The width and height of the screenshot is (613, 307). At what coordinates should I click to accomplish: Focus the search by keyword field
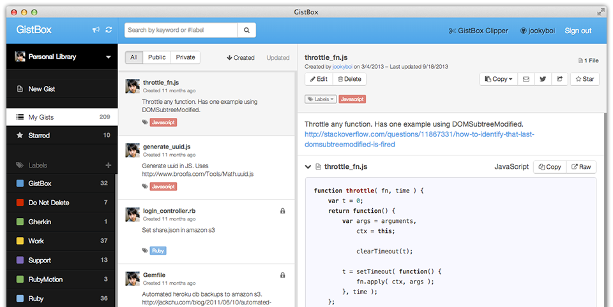(x=181, y=30)
